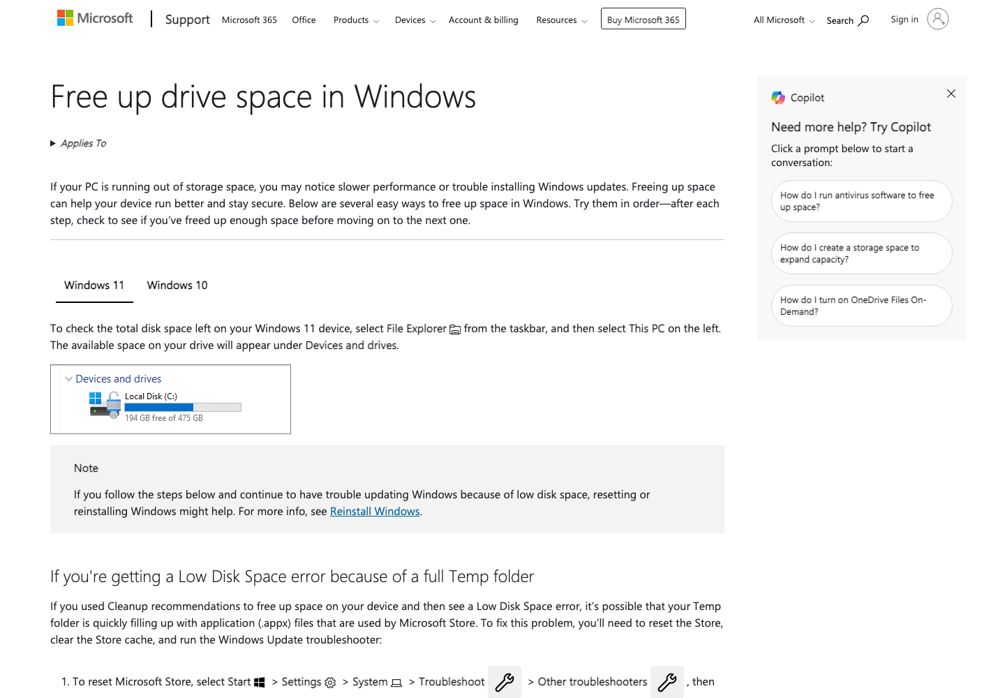Switch to the Windows 10 tab

pyautogui.click(x=177, y=285)
